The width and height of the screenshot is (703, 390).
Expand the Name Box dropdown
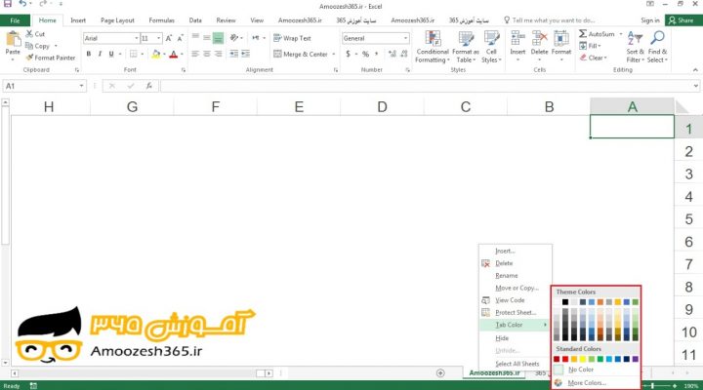81,86
